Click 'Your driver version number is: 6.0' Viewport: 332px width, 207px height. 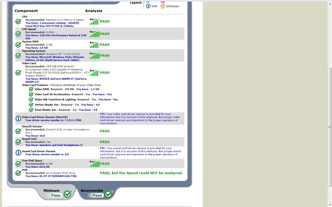click(x=47, y=154)
